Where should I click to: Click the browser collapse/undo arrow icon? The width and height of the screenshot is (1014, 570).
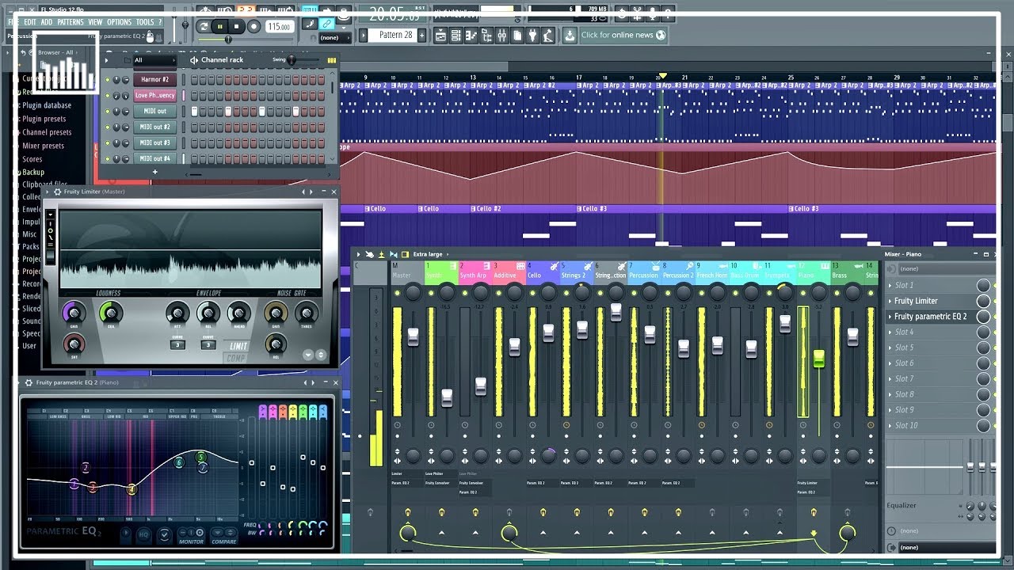point(23,52)
